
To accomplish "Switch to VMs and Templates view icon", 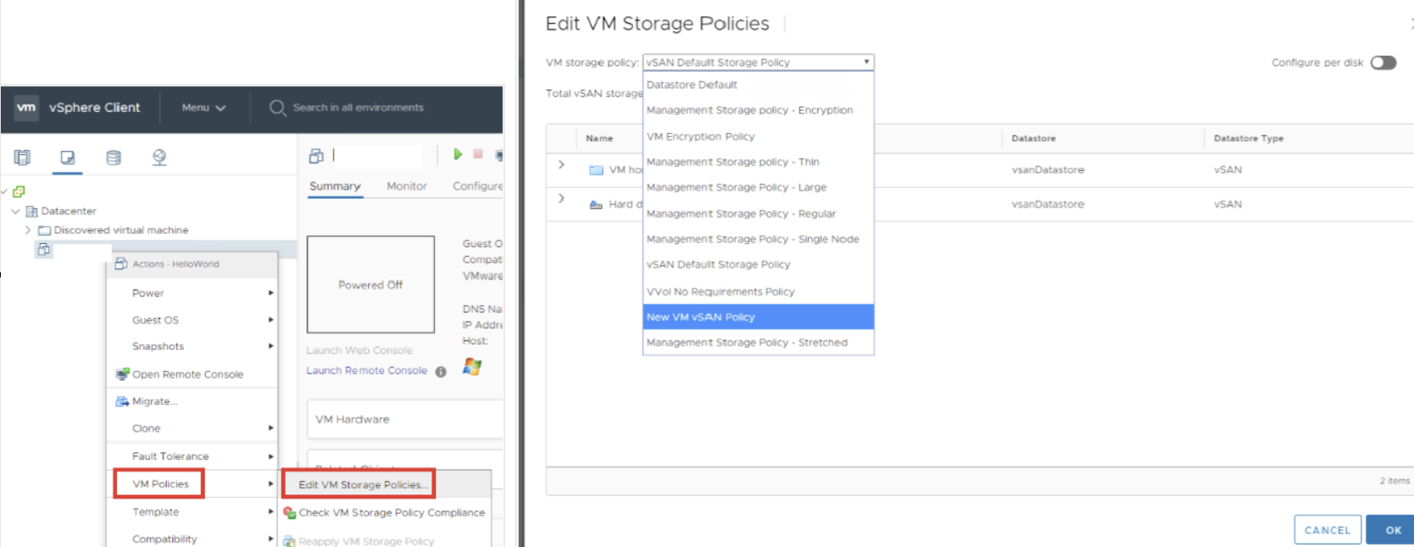I will [68, 157].
